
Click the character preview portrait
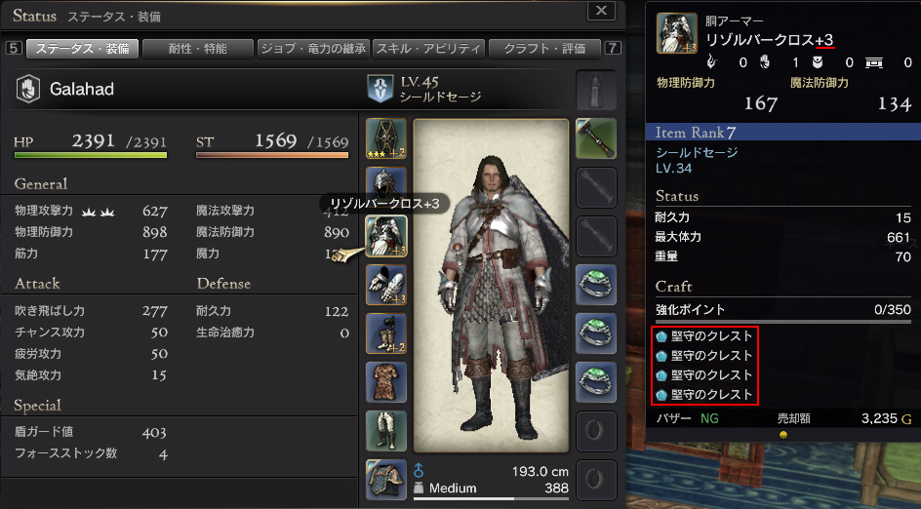pyautogui.click(x=491, y=286)
